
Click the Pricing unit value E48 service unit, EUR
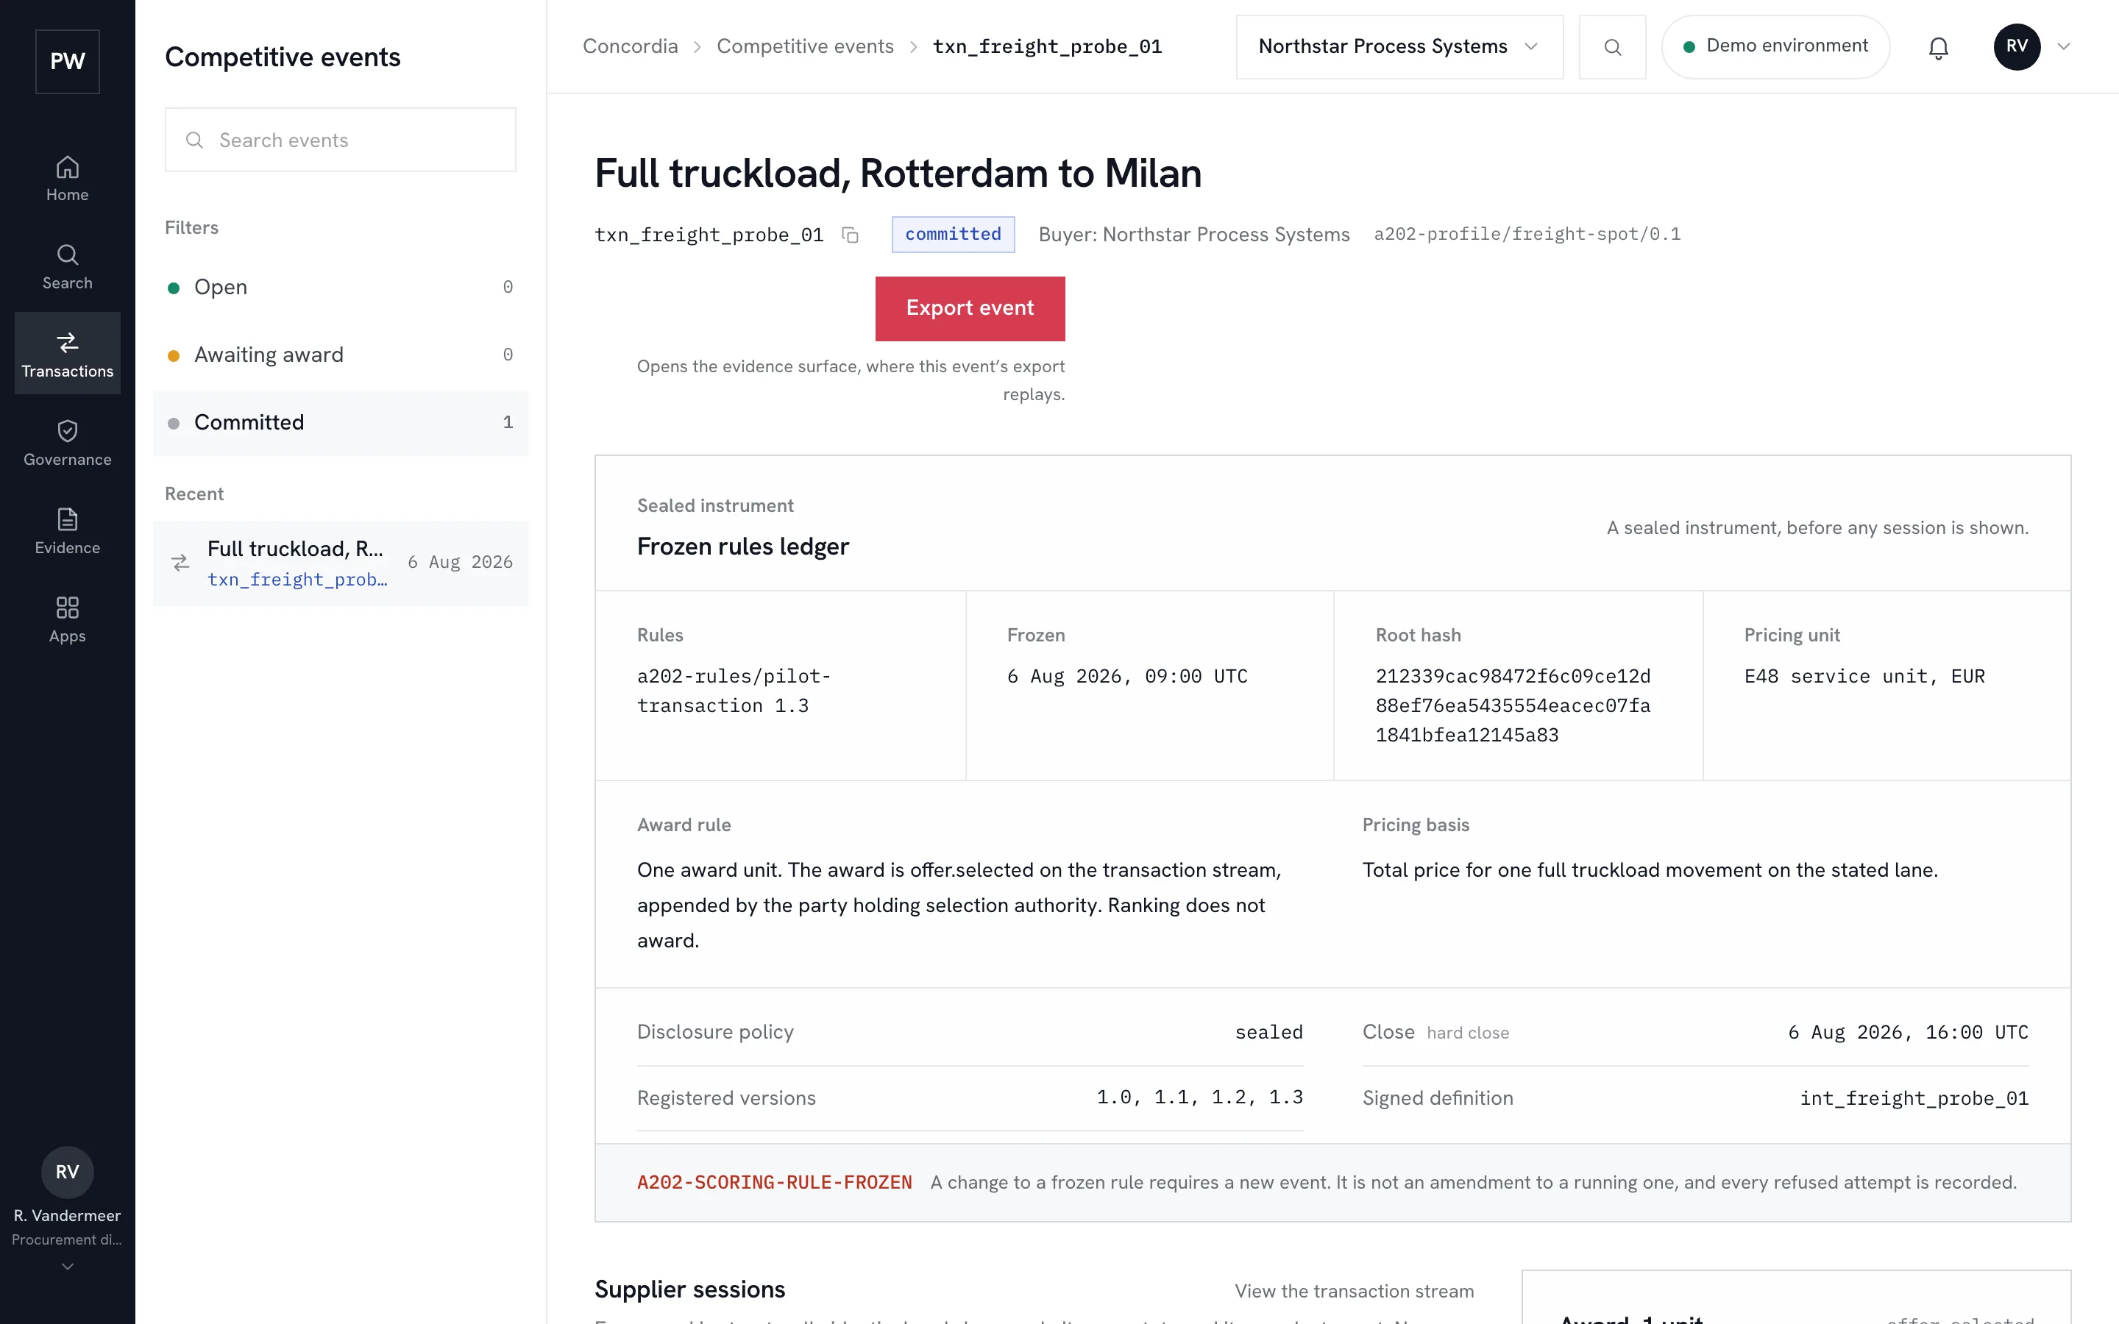click(x=1864, y=676)
